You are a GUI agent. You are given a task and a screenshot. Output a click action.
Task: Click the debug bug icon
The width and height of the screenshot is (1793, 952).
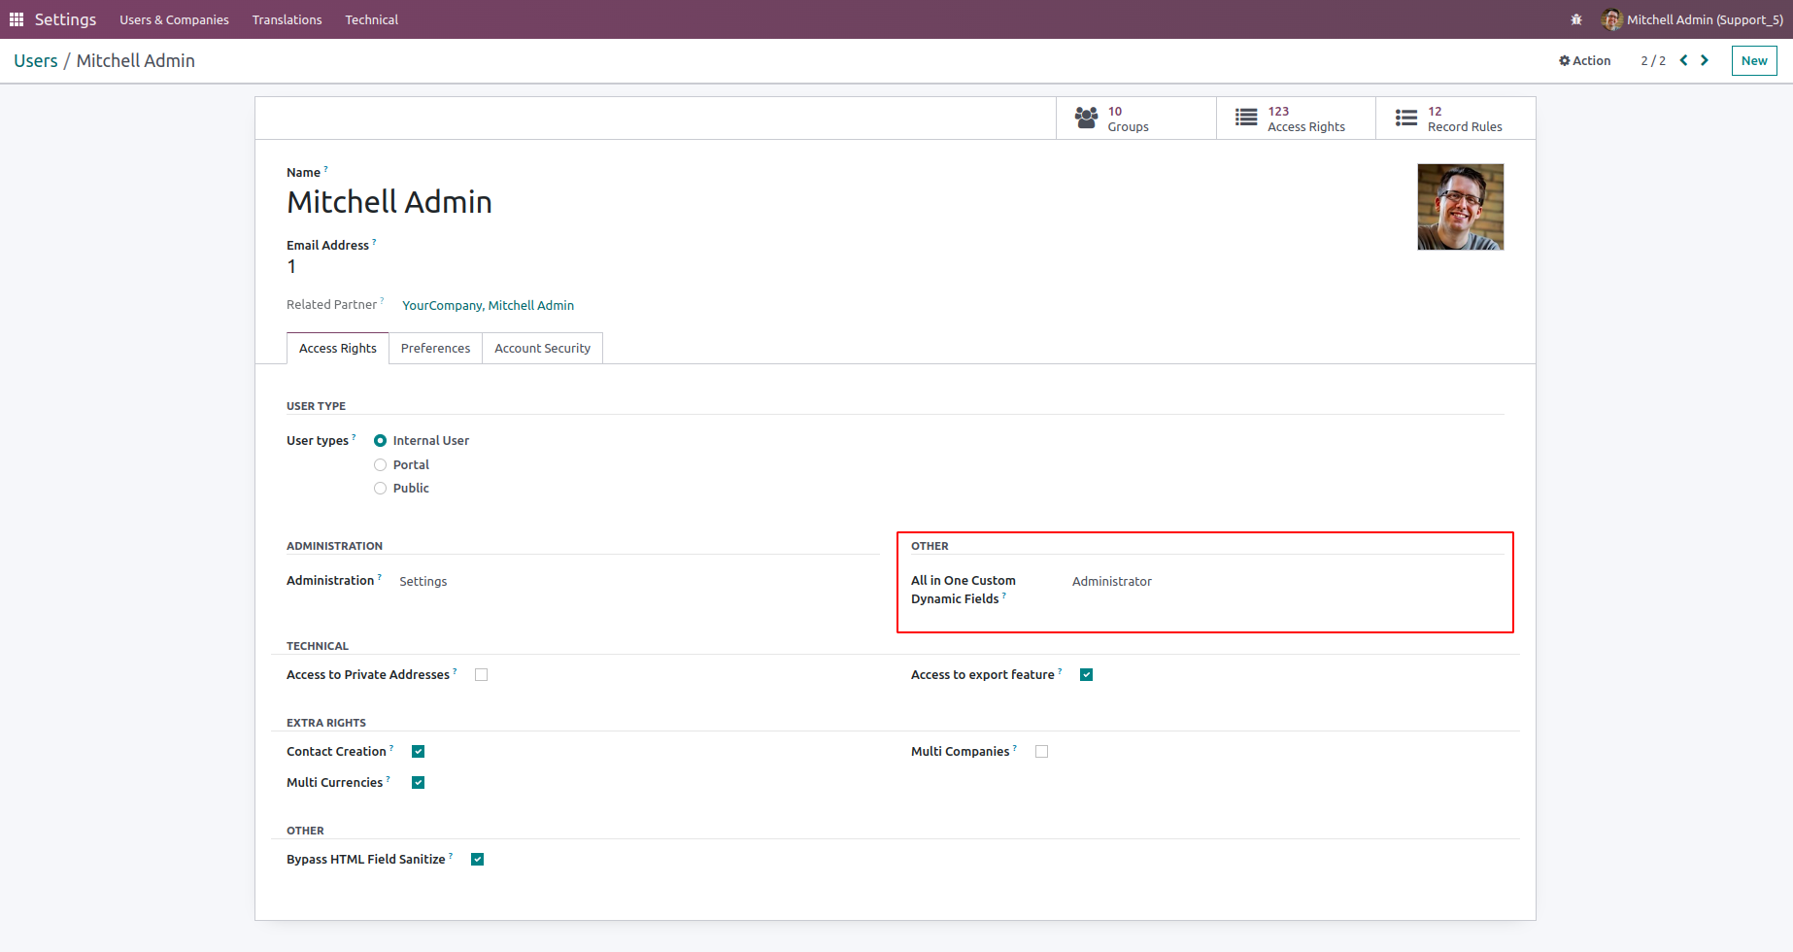1576,19
